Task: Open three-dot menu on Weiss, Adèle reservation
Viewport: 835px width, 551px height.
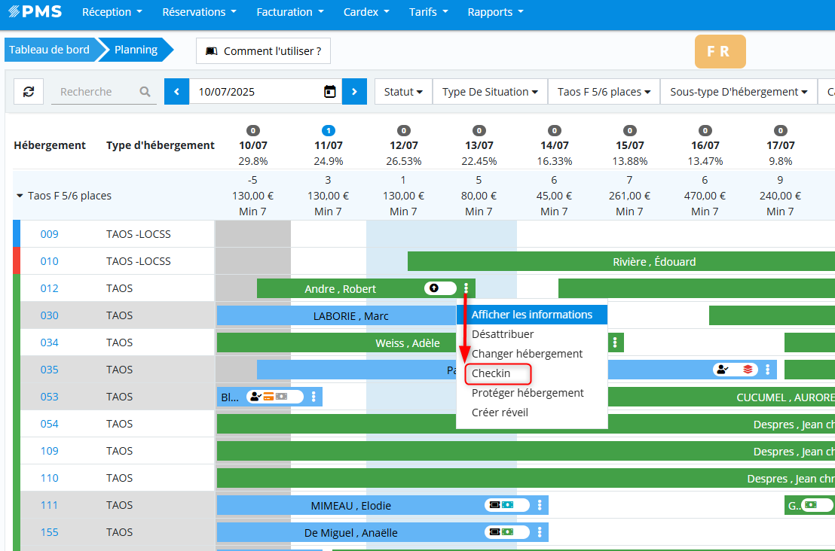Action: tap(616, 342)
